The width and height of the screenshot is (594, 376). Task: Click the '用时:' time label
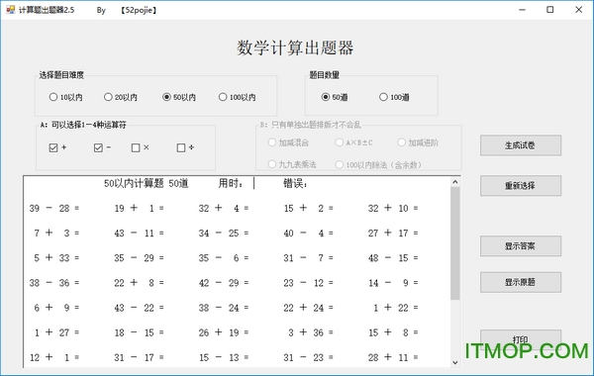coord(231,184)
